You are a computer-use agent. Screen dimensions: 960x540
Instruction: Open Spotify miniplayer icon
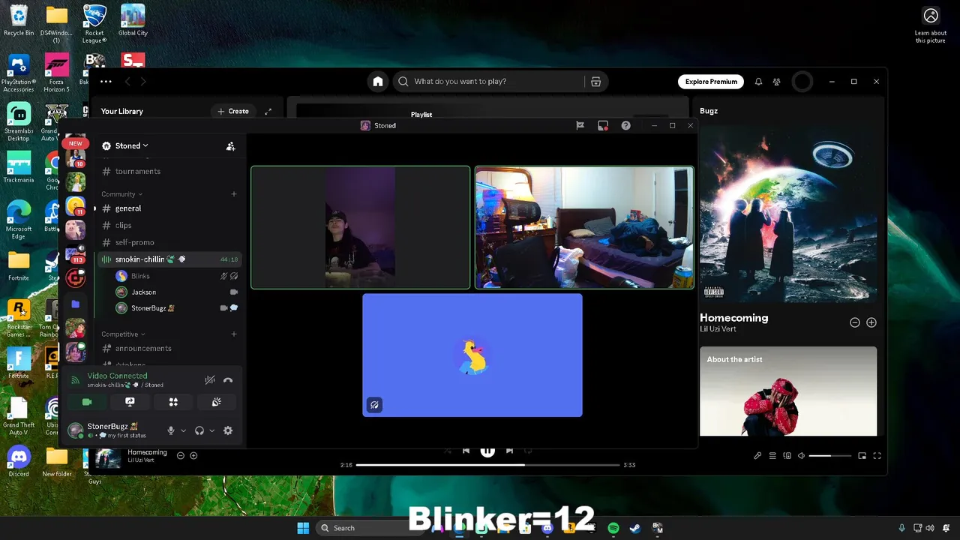[862, 456]
